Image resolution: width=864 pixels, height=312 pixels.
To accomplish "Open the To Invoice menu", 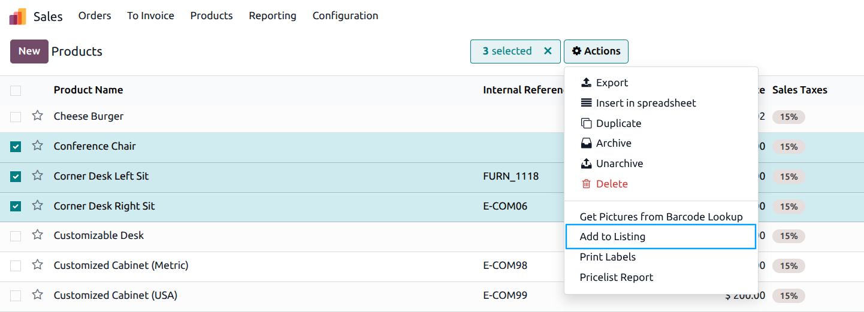I will coord(150,16).
